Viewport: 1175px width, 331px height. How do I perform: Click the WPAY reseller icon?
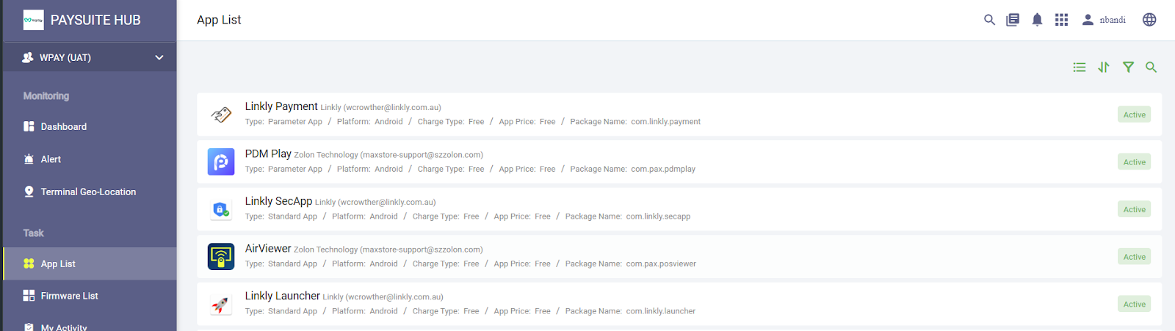pos(28,57)
